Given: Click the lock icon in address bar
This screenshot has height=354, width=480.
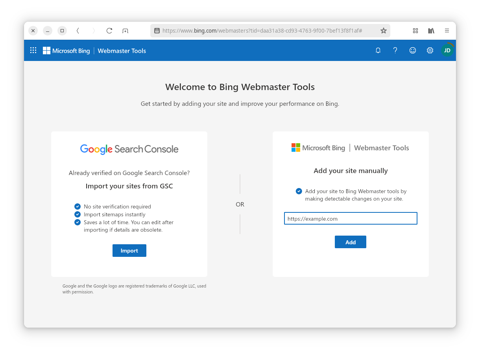Looking at the screenshot, I should (x=157, y=31).
